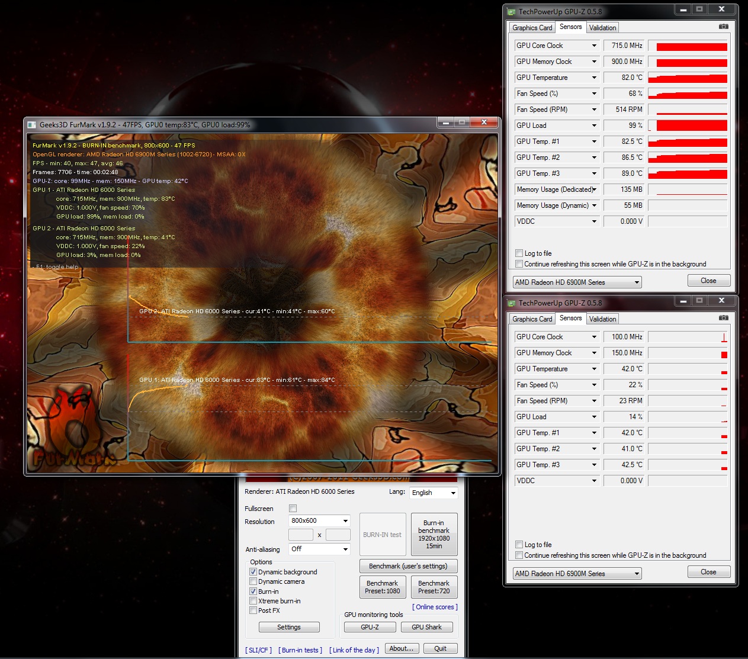748x659 pixels.
Task: Click the 135 MB memory usage value
Action: tap(624, 189)
